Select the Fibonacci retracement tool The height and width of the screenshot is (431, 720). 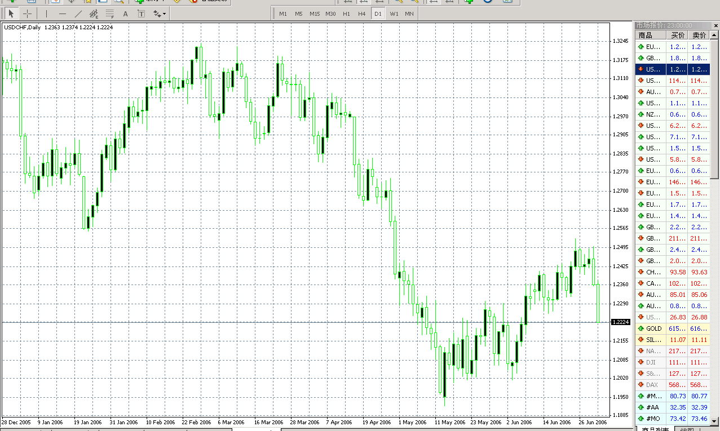pyautogui.click(x=108, y=14)
